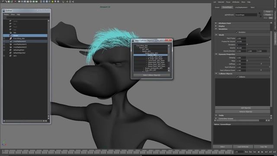The image size is (277, 156).
Task: Play the animation forwards
Action: pyautogui.click(x=262, y=152)
